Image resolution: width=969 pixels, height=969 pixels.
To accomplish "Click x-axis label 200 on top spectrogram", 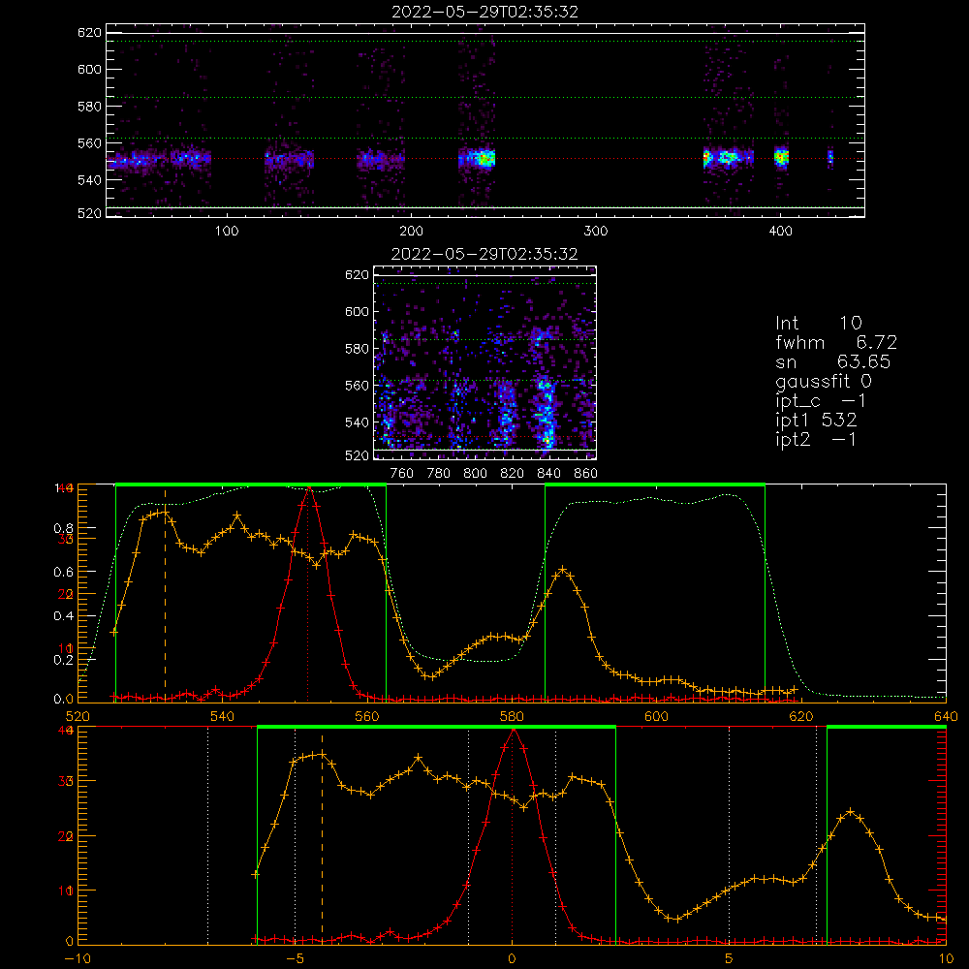I will pyautogui.click(x=411, y=232).
